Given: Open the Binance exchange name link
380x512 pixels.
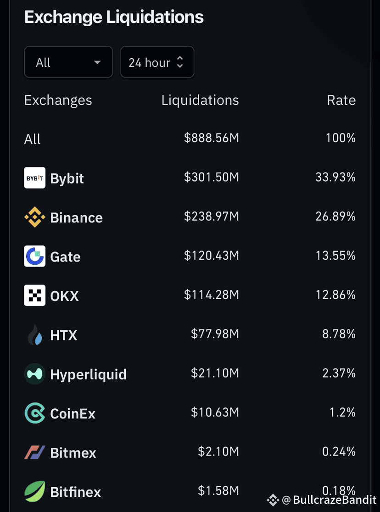Looking at the screenshot, I should [77, 217].
